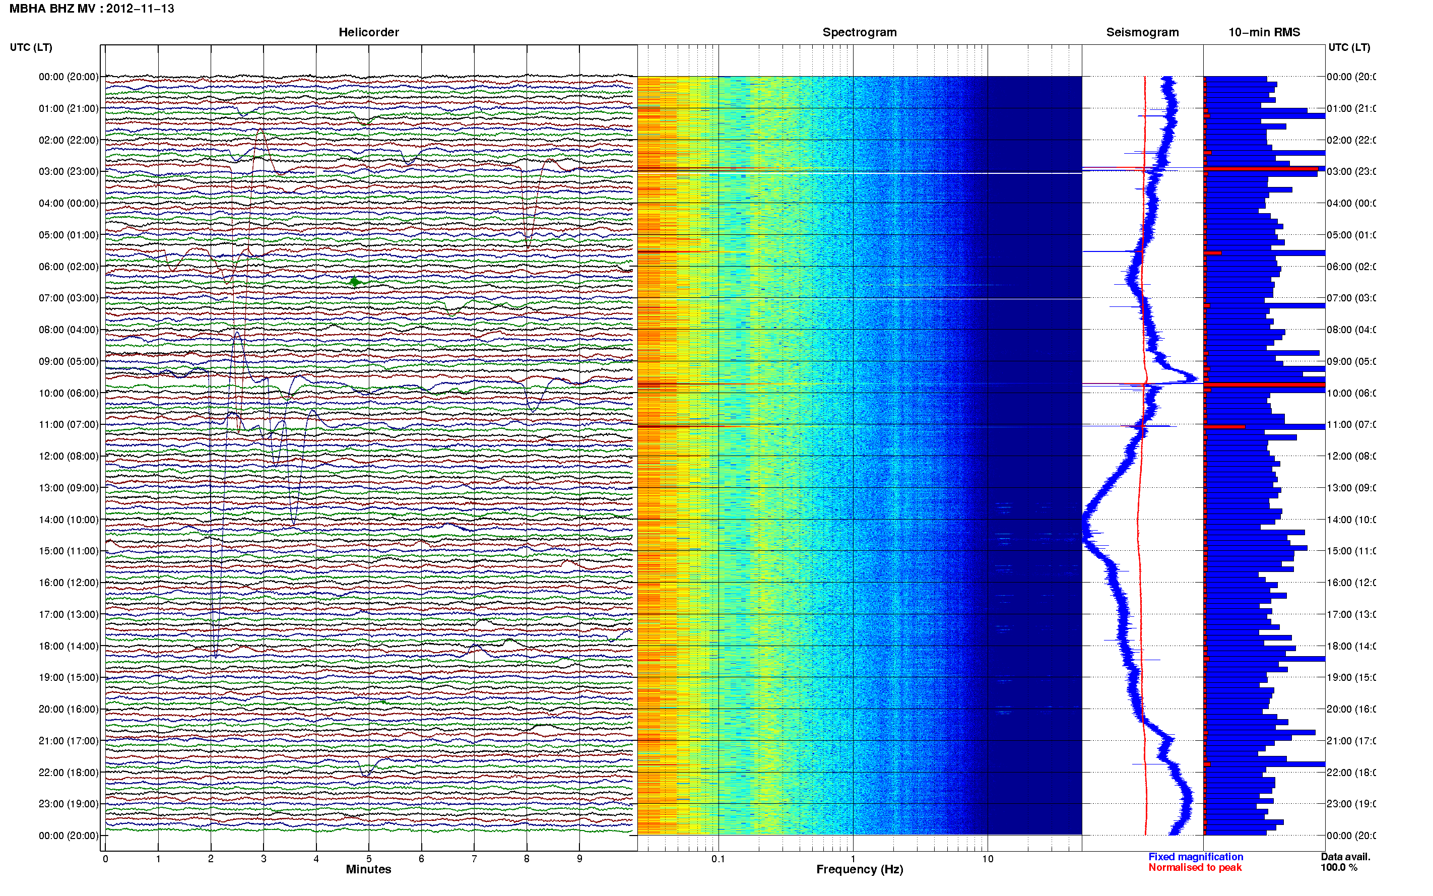Click tick label 6 on the Minutes axis
Screen dimensions: 1433x896
tap(421, 859)
